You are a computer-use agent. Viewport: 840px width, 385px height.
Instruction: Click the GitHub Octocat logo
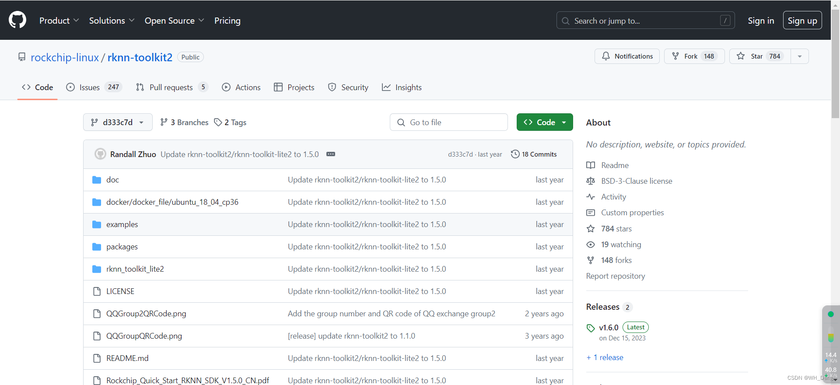pos(17,20)
